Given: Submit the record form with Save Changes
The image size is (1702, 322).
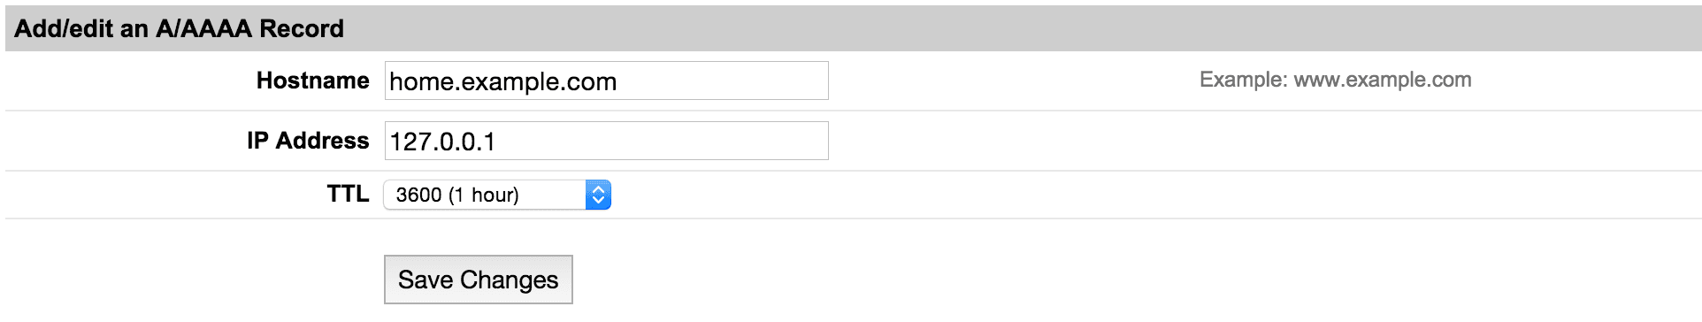Looking at the screenshot, I should [x=479, y=280].
